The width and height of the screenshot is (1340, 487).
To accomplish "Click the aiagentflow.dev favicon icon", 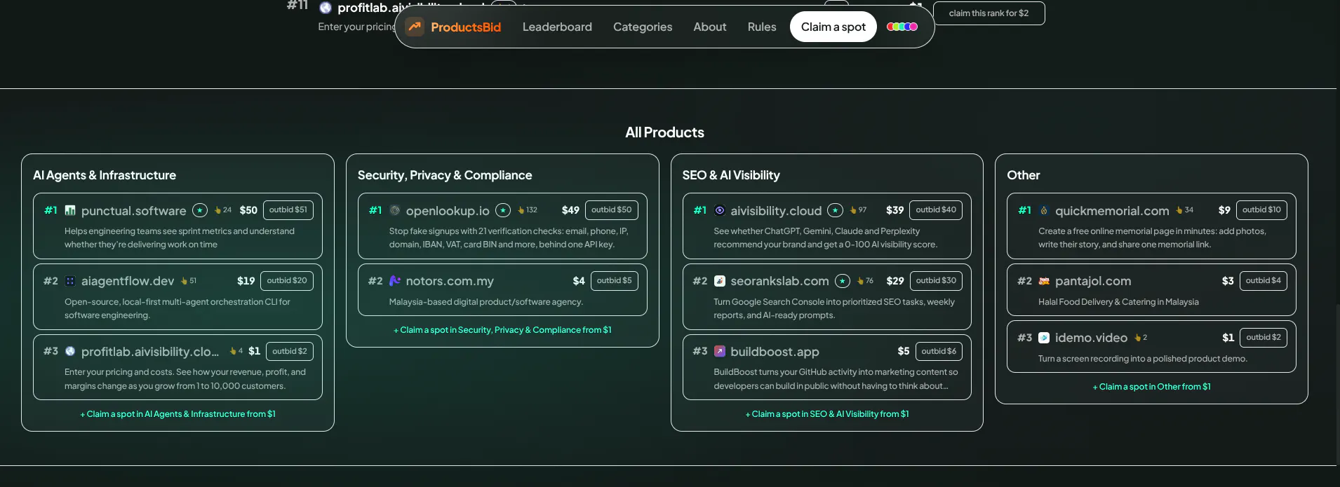I will pos(70,281).
